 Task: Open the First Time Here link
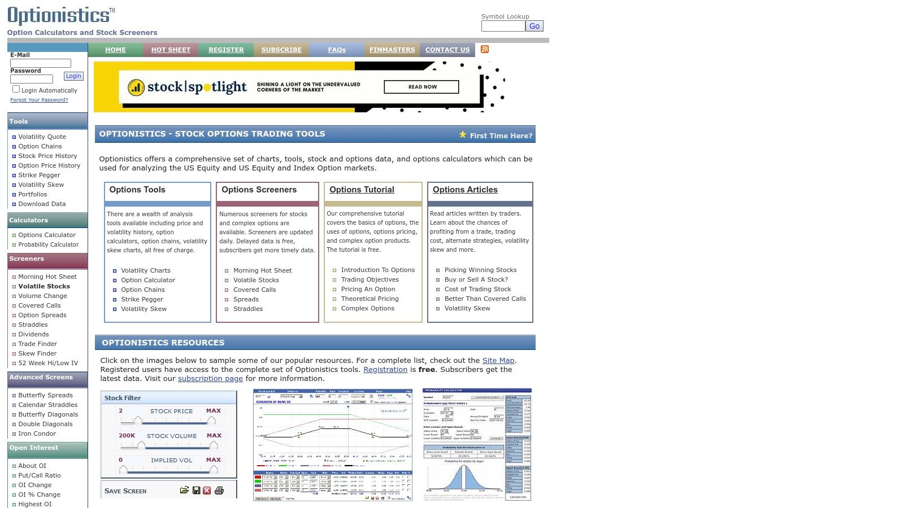pyautogui.click(x=501, y=135)
